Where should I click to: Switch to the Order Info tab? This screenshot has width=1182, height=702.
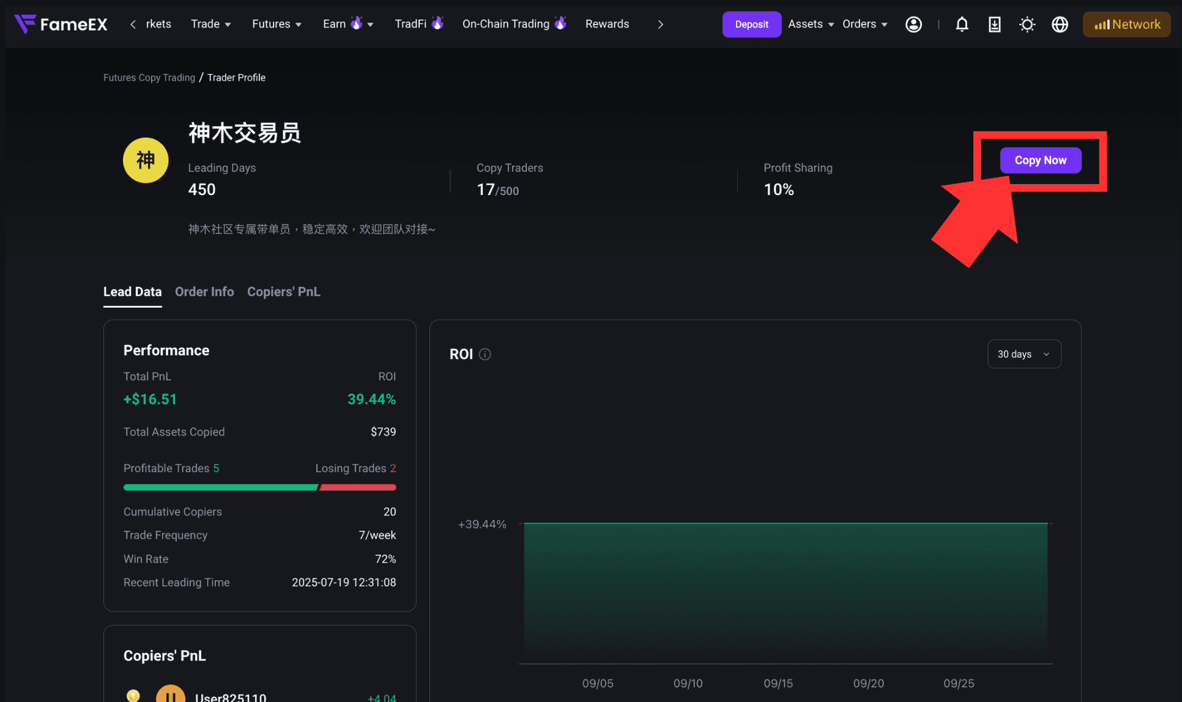click(x=204, y=292)
